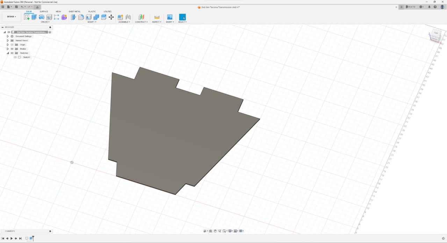Collapse the Sketches folder
Viewport: 447px width, 243px height.
(x=8, y=53)
